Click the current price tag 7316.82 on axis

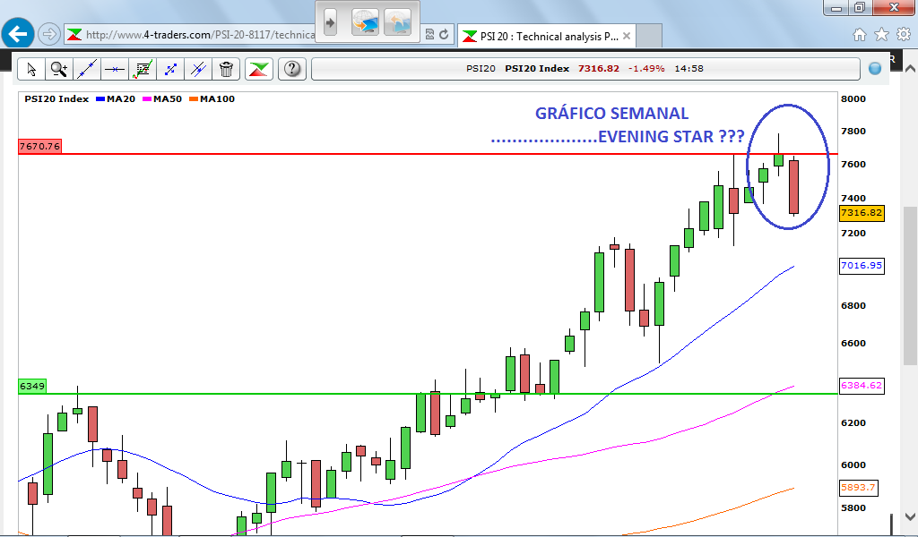click(x=862, y=213)
